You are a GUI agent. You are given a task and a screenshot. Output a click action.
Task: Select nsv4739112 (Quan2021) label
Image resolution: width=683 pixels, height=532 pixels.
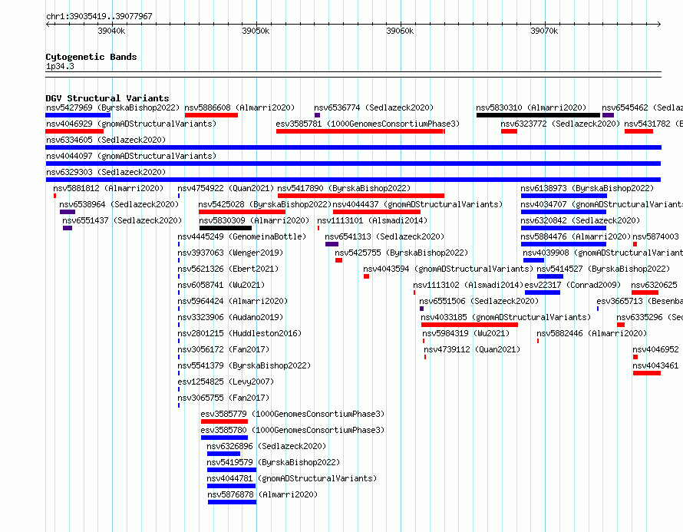click(x=472, y=349)
